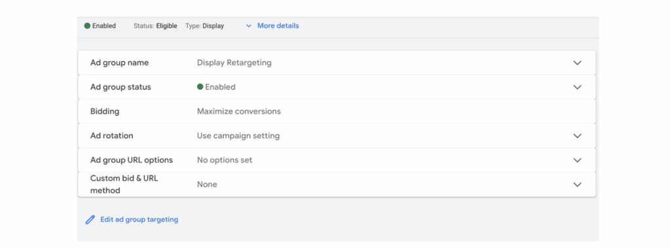Click the Ad group name label
Image resolution: width=670 pixels, height=248 pixels.
click(120, 62)
